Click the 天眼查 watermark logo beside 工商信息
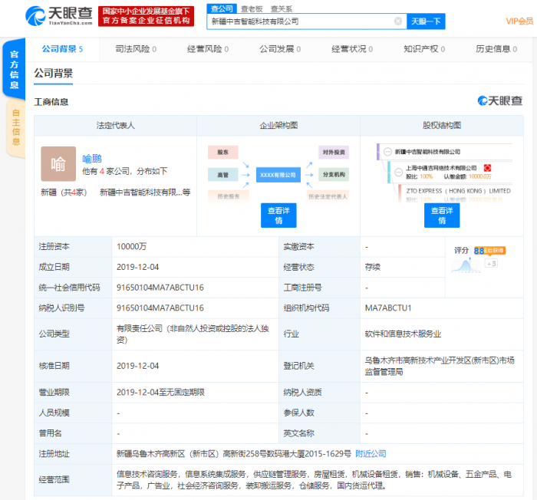Viewport: 537px width, 500px height. (499, 101)
